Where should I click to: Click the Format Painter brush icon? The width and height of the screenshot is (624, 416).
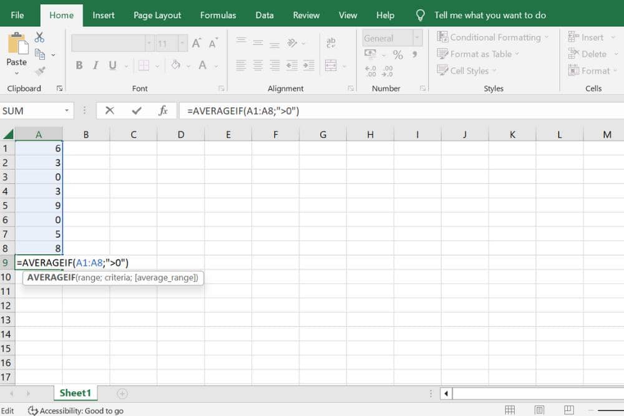click(40, 71)
